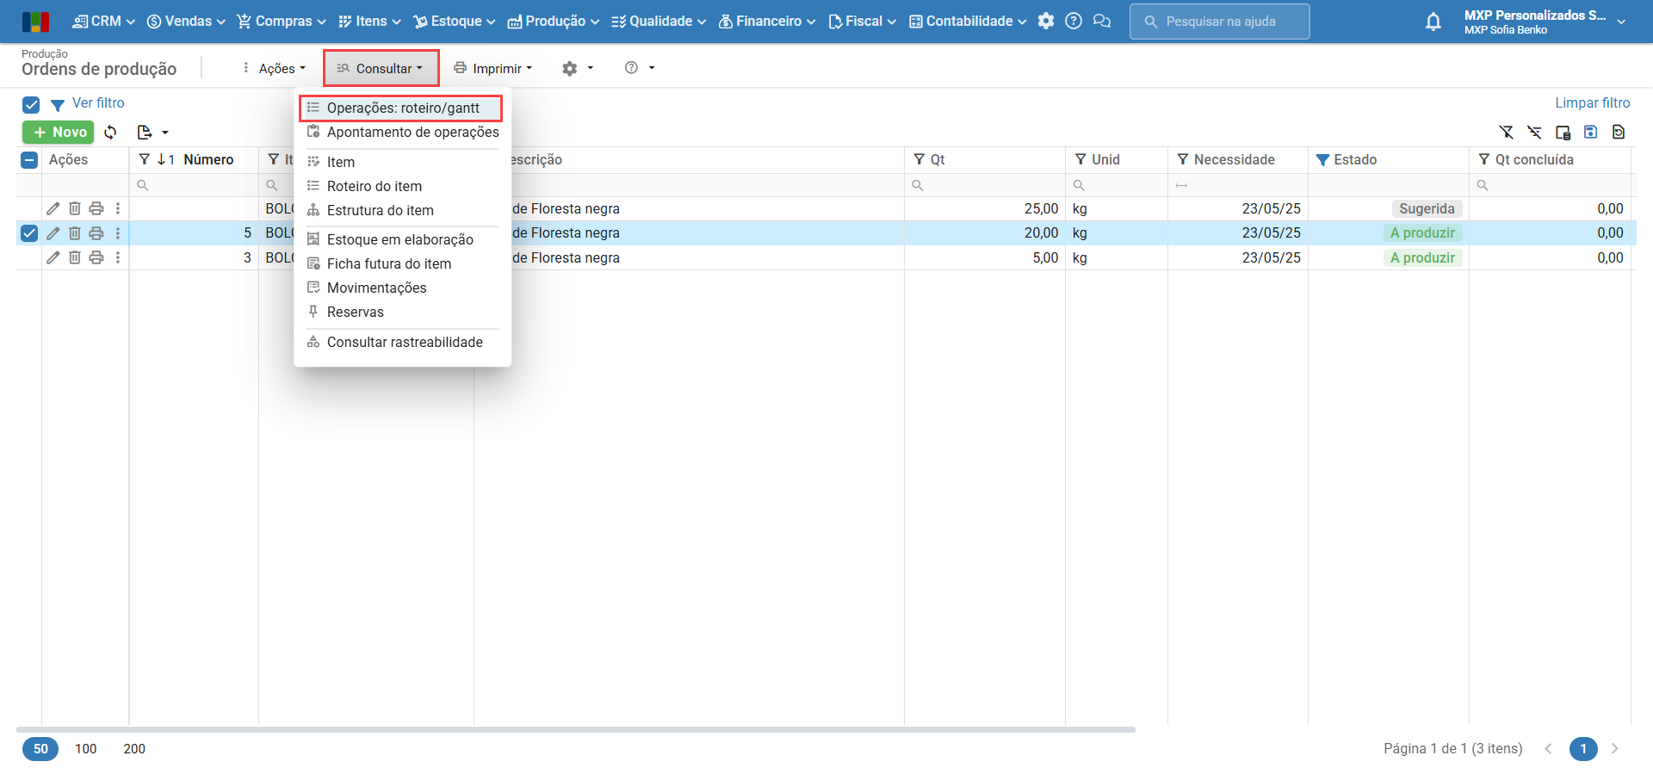Screen dimensions: 1653x774
Task: Select Apontamento de operações menu item
Action: pos(412,133)
